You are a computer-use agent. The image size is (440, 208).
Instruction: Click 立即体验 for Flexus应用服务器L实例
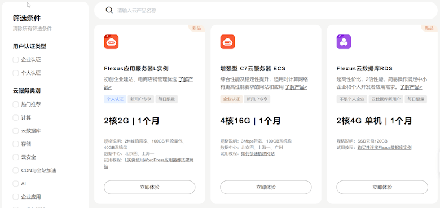point(149,187)
